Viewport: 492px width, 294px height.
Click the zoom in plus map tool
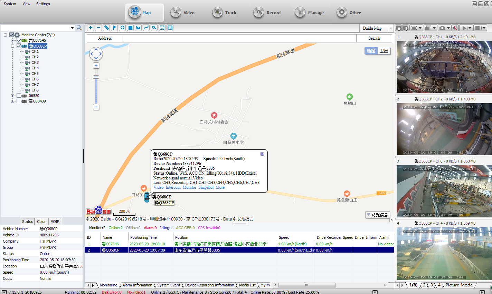[91, 28]
